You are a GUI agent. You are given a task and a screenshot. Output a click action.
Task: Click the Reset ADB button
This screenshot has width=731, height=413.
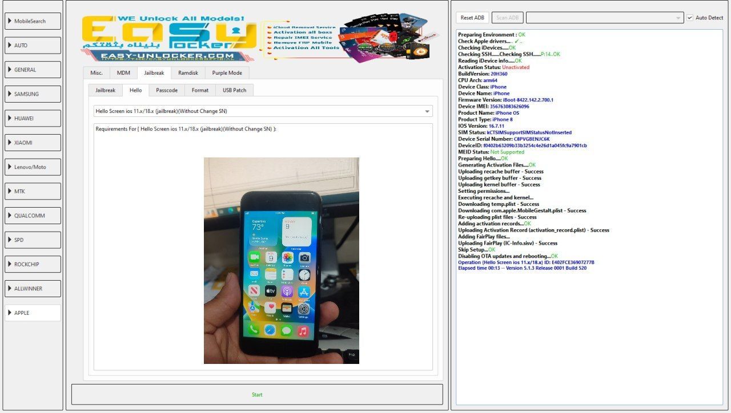472,18
